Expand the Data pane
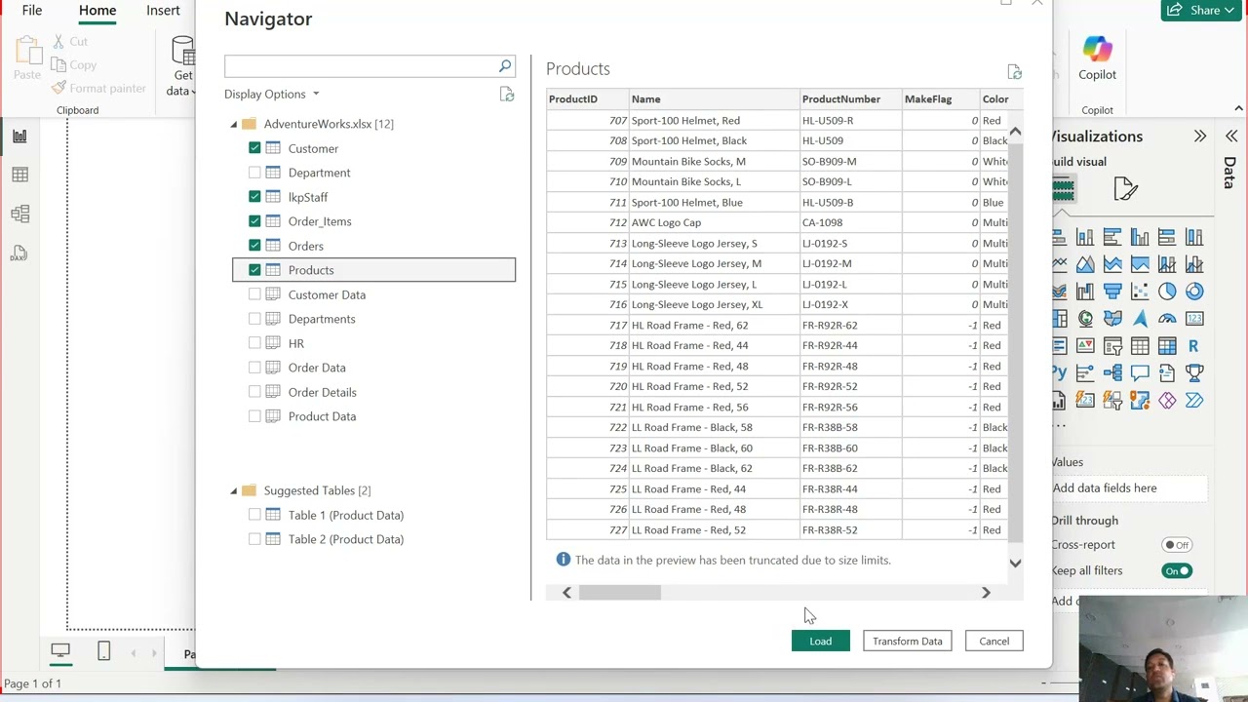 [1231, 136]
